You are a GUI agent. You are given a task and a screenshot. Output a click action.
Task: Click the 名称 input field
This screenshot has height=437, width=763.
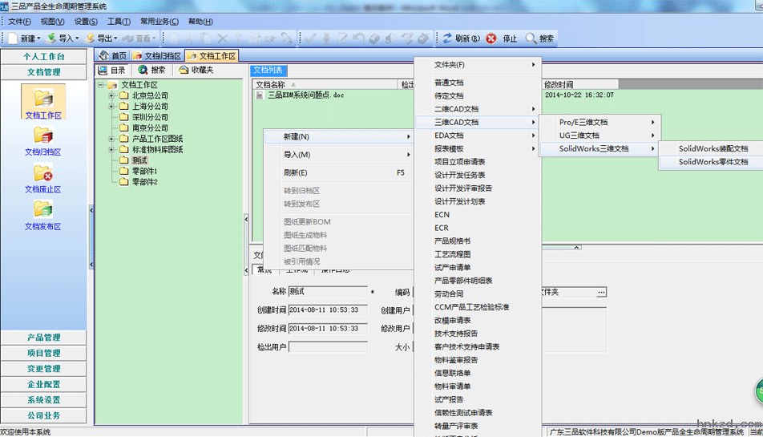pyautogui.click(x=327, y=292)
